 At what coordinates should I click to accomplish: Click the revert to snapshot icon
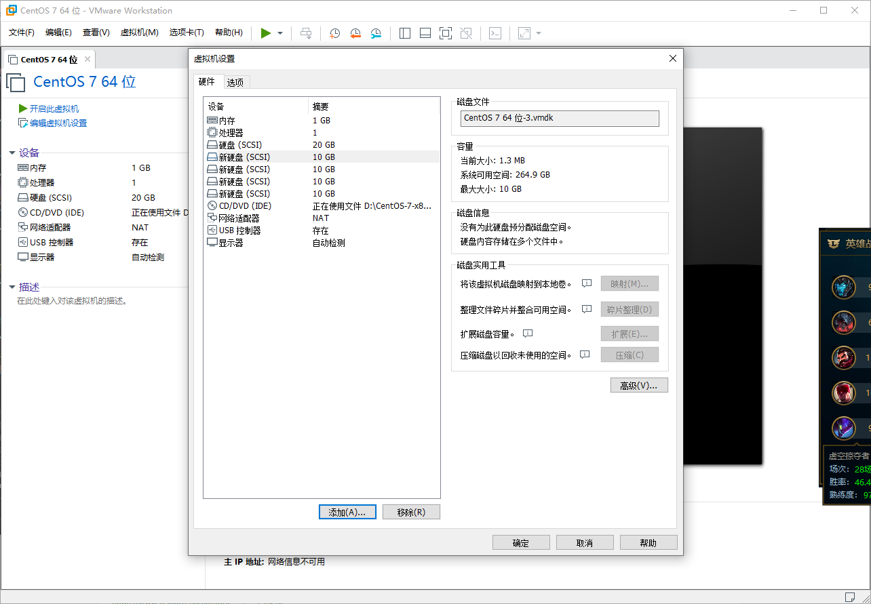pyautogui.click(x=355, y=33)
